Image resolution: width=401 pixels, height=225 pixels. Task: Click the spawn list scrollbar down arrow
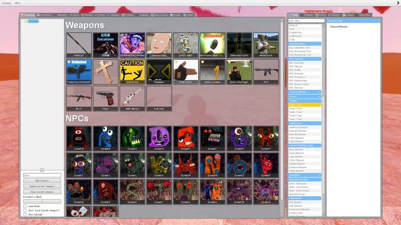click(282, 215)
